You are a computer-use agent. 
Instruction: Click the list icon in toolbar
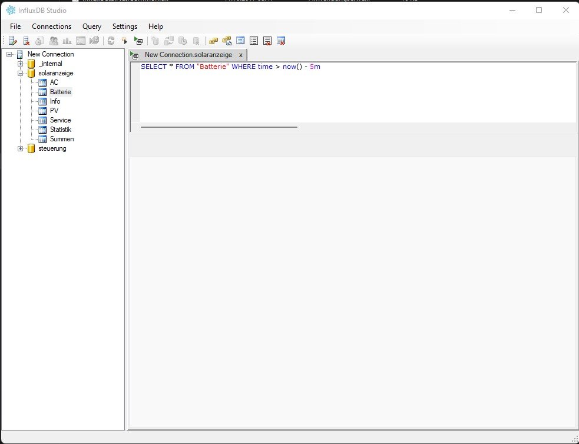point(254,41)
